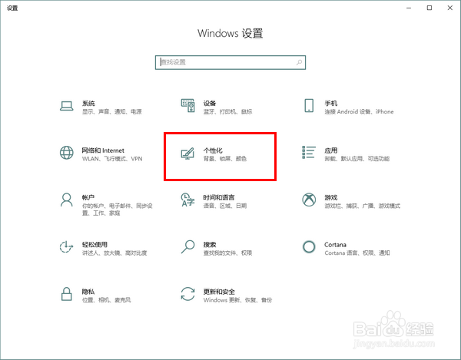Screen dimensions: 461x360
Task: Close the 设置 window
Action: point(449,8)
